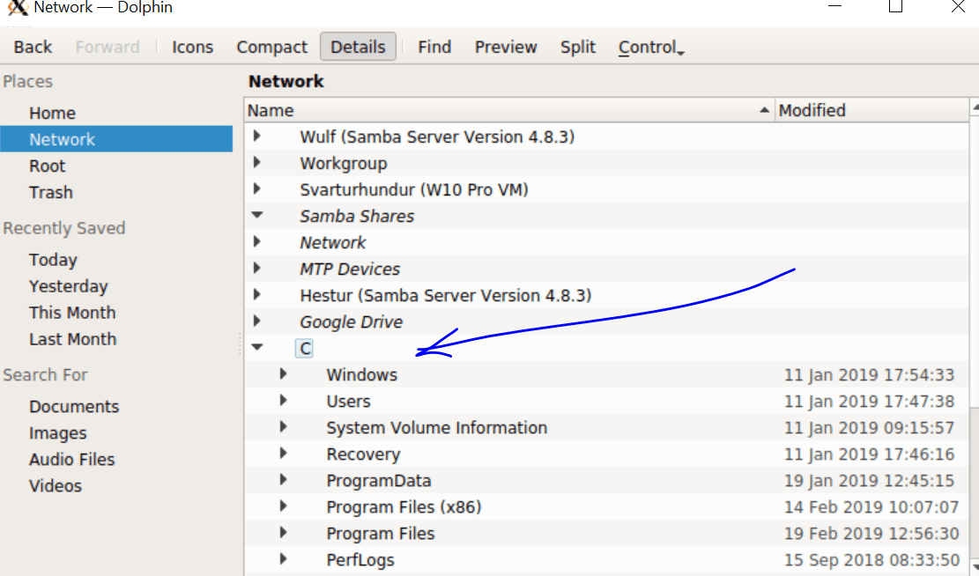Switch to Icons view mode
The width and height of the screenshot is (979, 576).
point(192,47)
